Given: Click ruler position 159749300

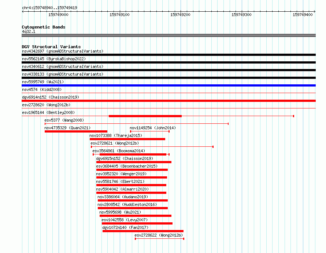Looking at the screenshot, I should coord(241,15).
